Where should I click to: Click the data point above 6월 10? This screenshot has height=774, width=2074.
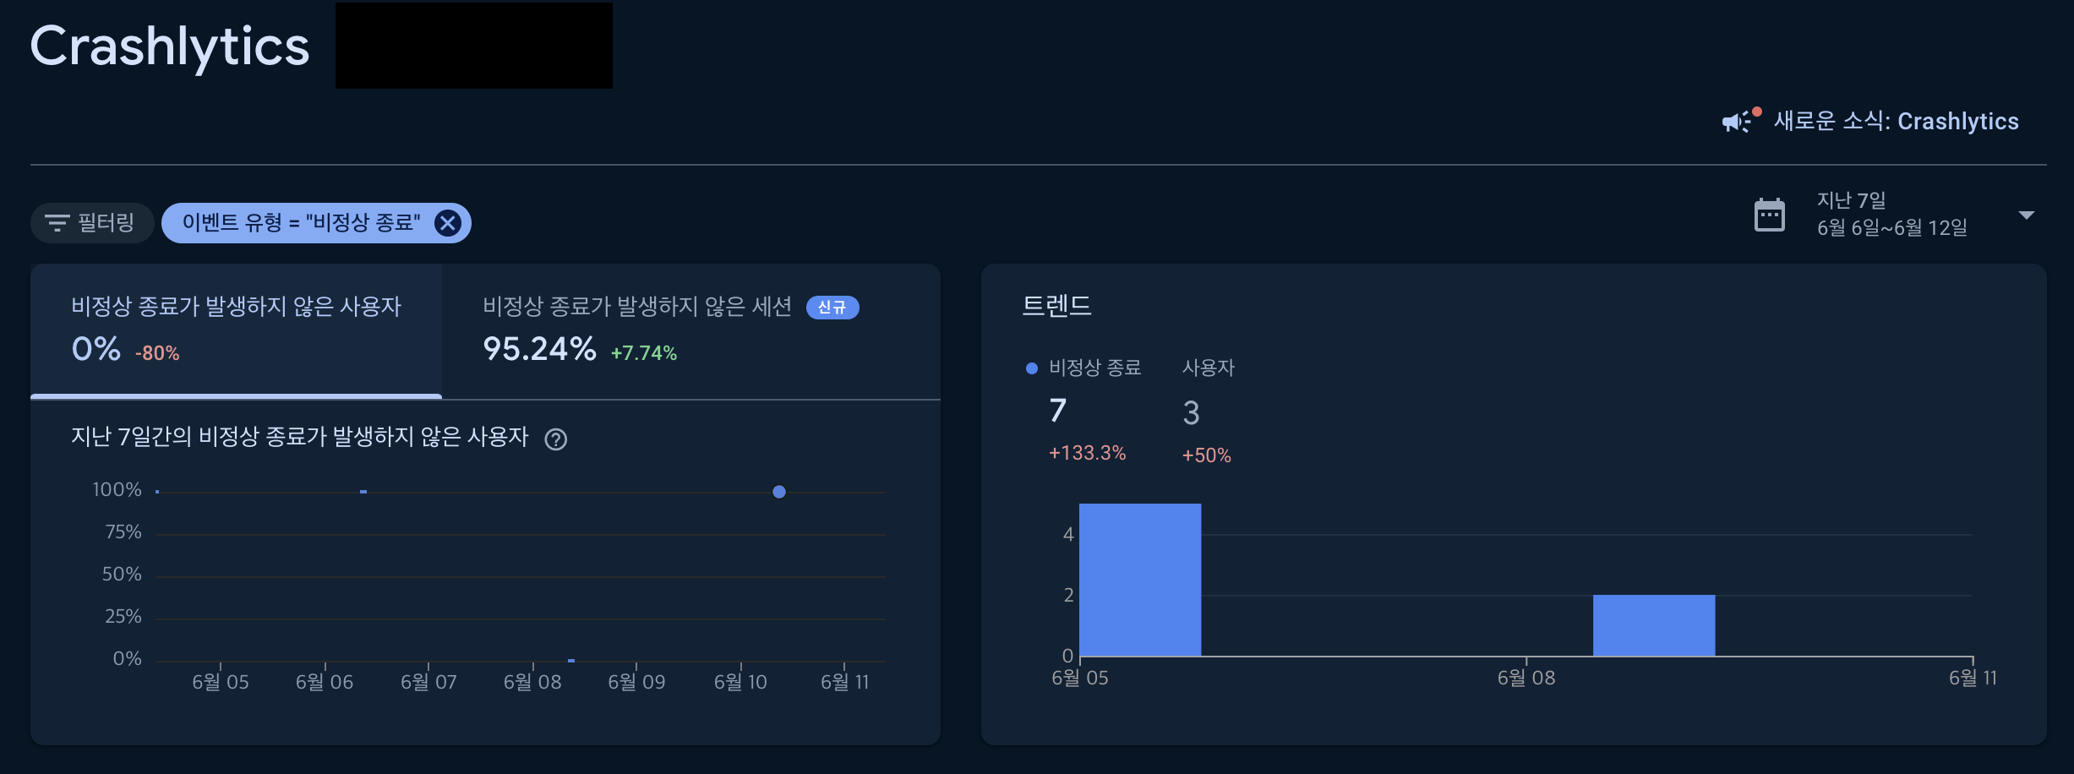tap(778, 492)
